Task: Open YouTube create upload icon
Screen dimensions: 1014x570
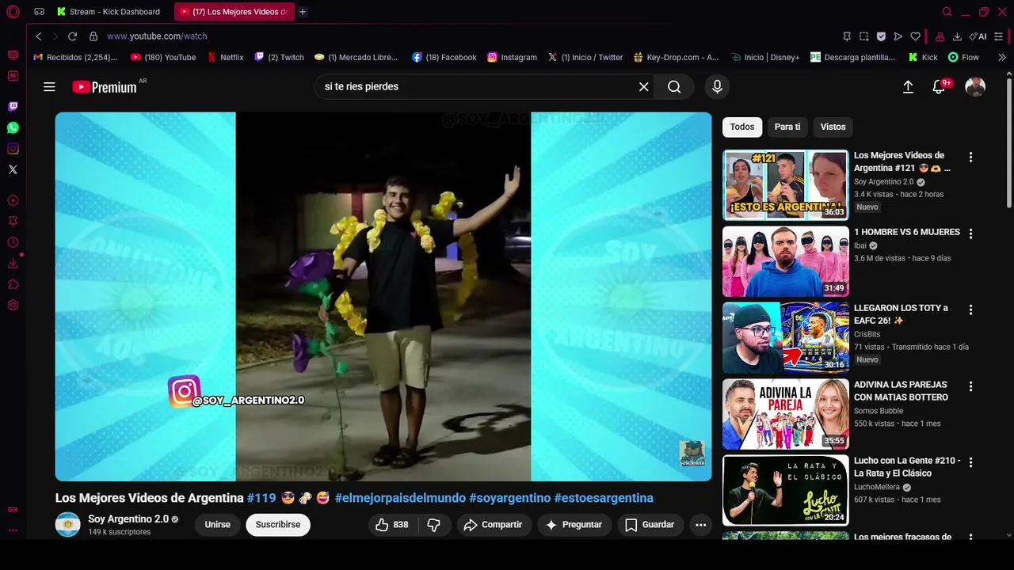Action: [908, 87]
